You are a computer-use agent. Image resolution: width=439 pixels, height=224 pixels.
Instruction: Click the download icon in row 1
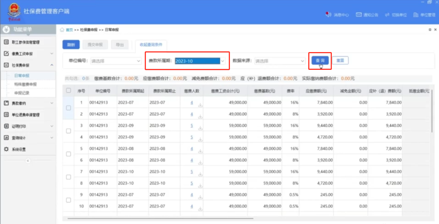[200, 105]
